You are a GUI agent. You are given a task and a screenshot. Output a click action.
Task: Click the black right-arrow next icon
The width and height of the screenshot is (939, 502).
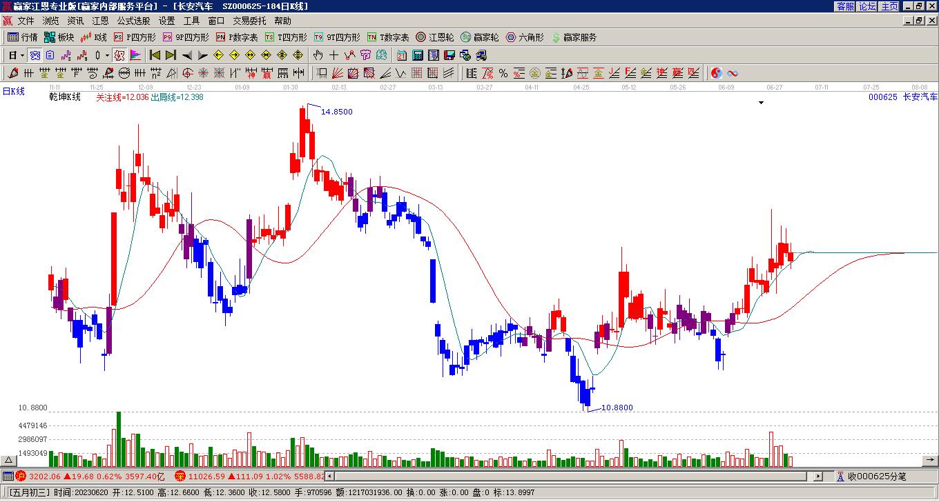click(x=202, y=55)
